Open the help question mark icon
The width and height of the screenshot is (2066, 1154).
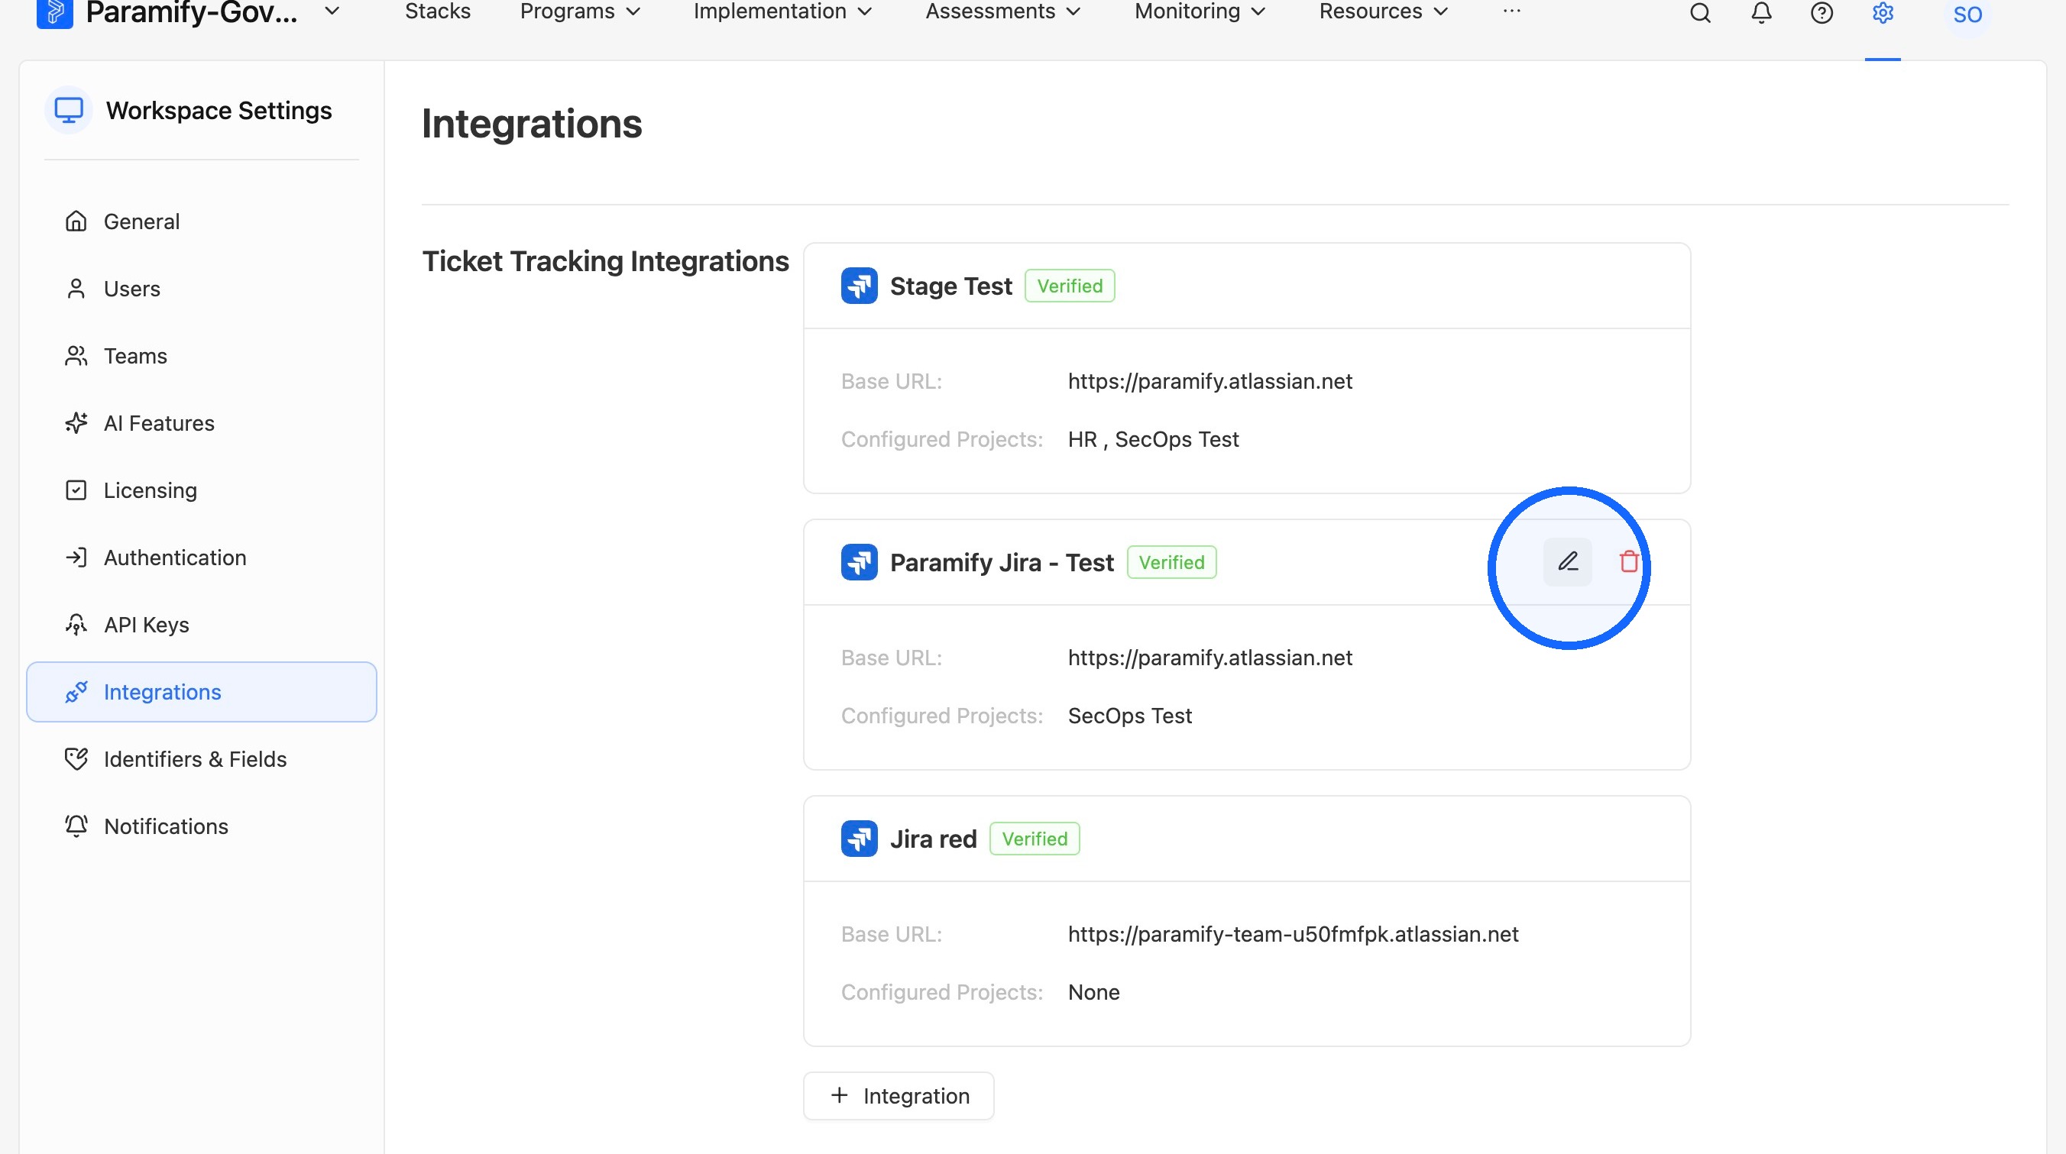click(x=1822, y=13)
